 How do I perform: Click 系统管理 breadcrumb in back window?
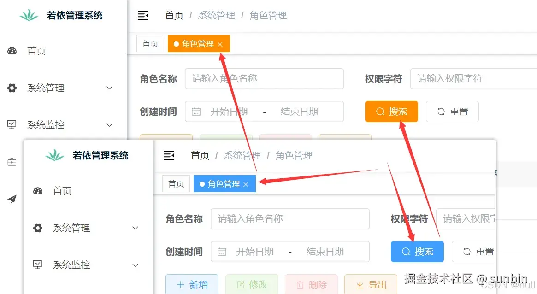point(217,15)
